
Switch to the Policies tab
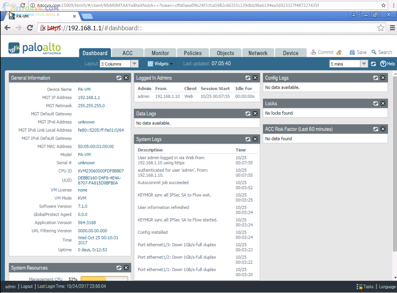tap(193, 53)
